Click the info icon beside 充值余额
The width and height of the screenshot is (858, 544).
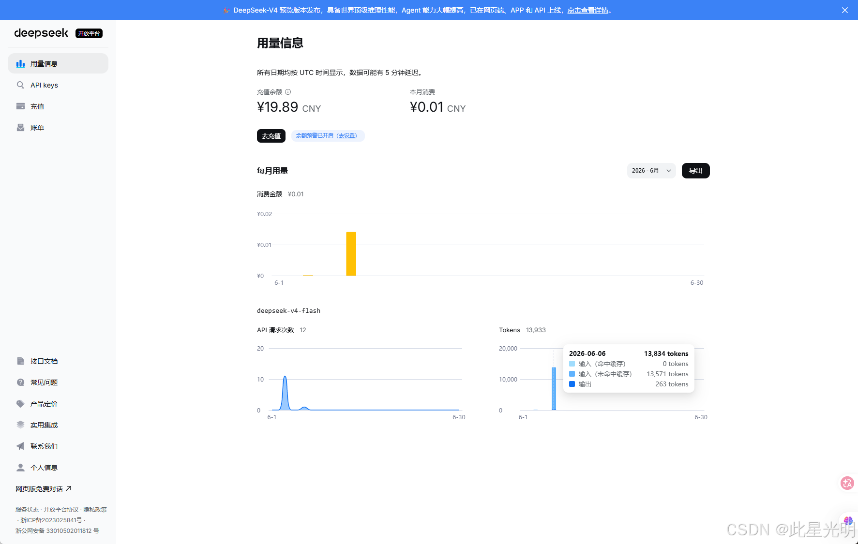(x=288, y=92)
